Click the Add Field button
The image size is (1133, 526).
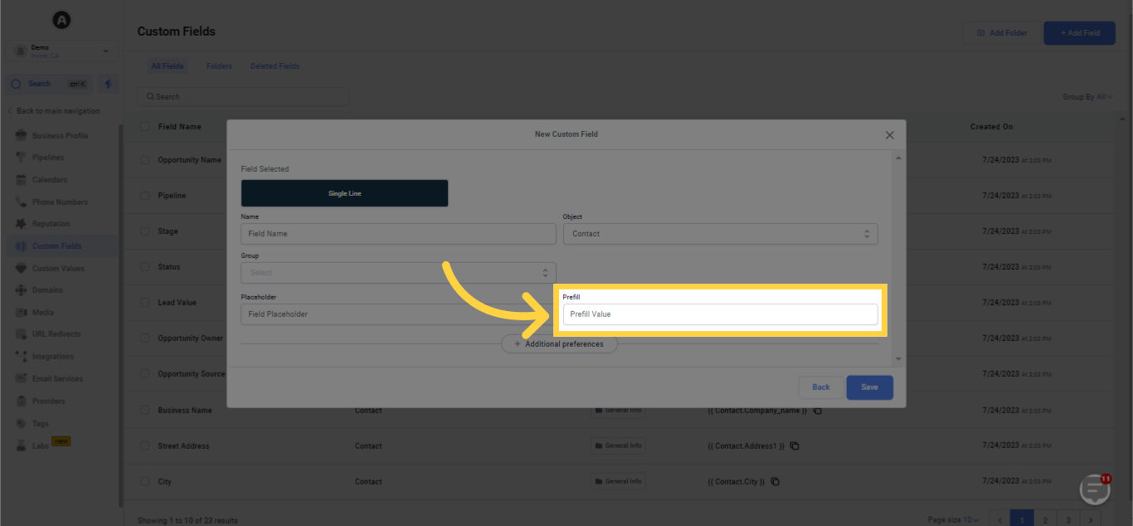coord(1079,33)
